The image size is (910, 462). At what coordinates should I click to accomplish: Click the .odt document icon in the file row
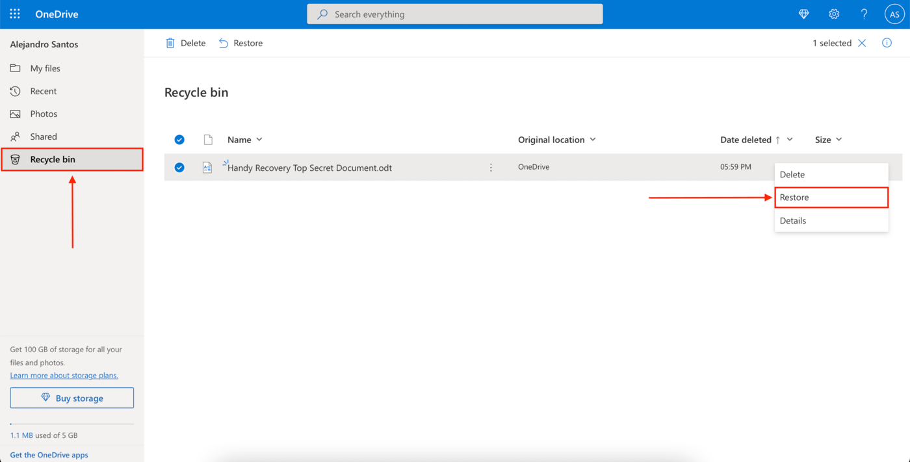[207, 168]
